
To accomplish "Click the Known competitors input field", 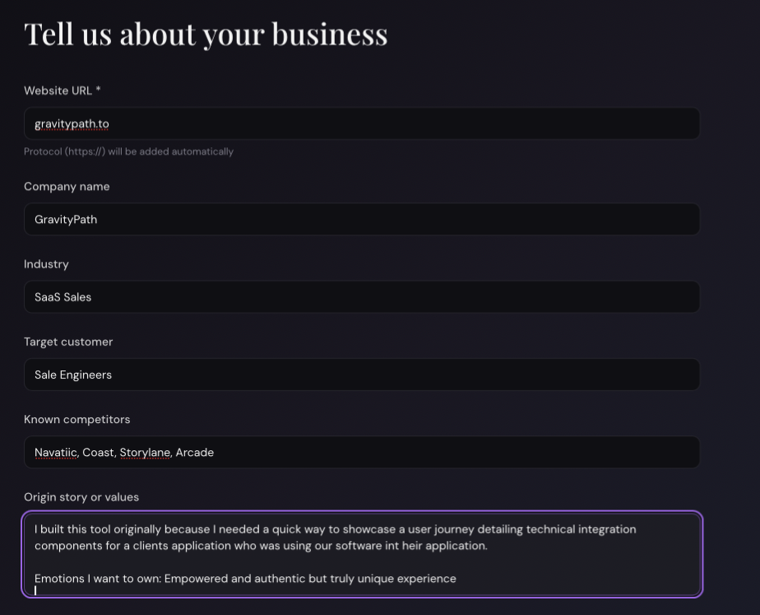I will click(x=362, y=452).
